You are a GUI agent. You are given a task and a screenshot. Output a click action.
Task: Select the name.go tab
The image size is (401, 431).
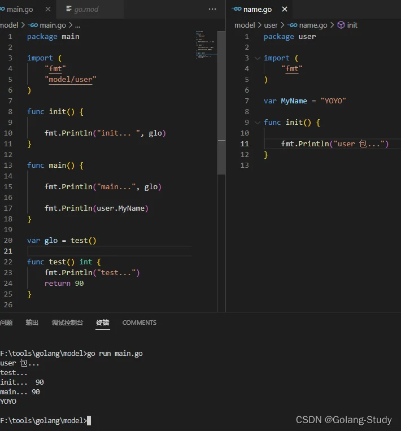[257, 10]
